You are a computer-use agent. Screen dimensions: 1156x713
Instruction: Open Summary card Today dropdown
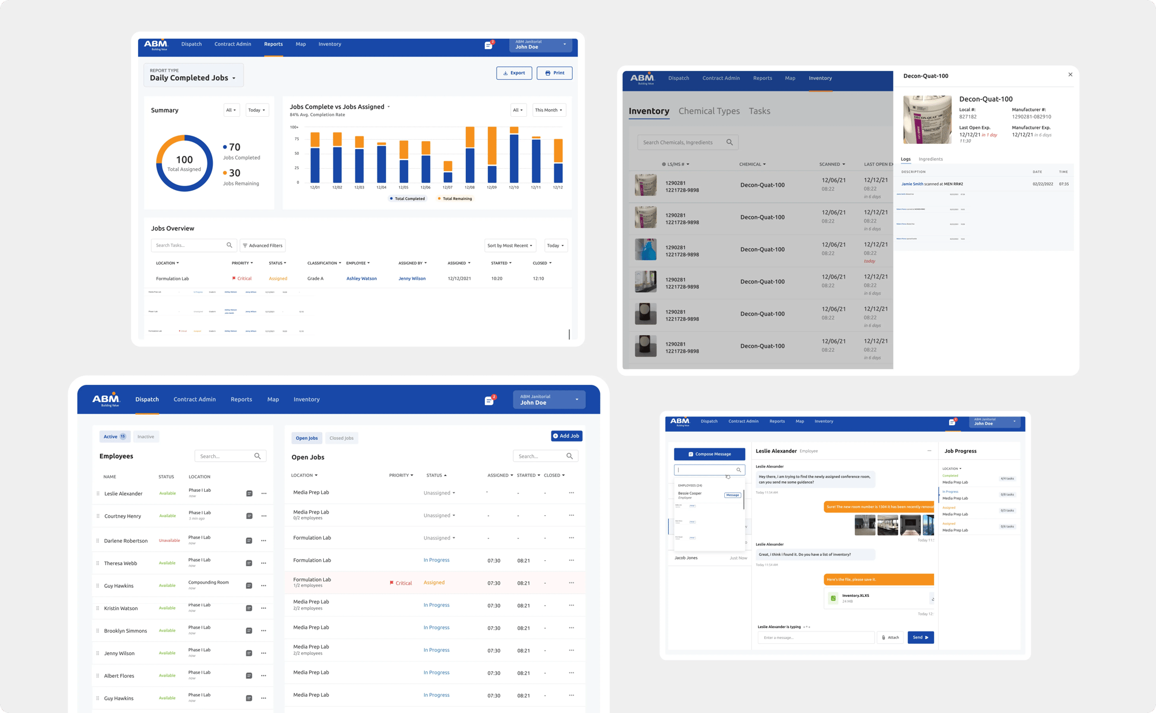pos(257,110)
